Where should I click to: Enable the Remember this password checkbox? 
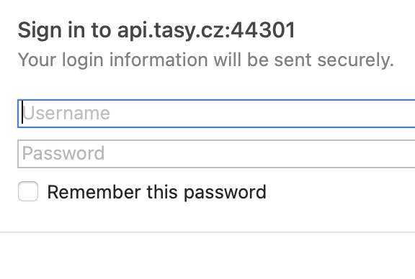[x=28, y=191]
